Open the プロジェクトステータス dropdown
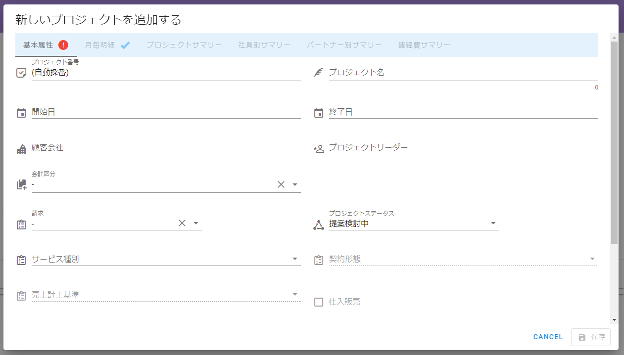 (493, 223)
